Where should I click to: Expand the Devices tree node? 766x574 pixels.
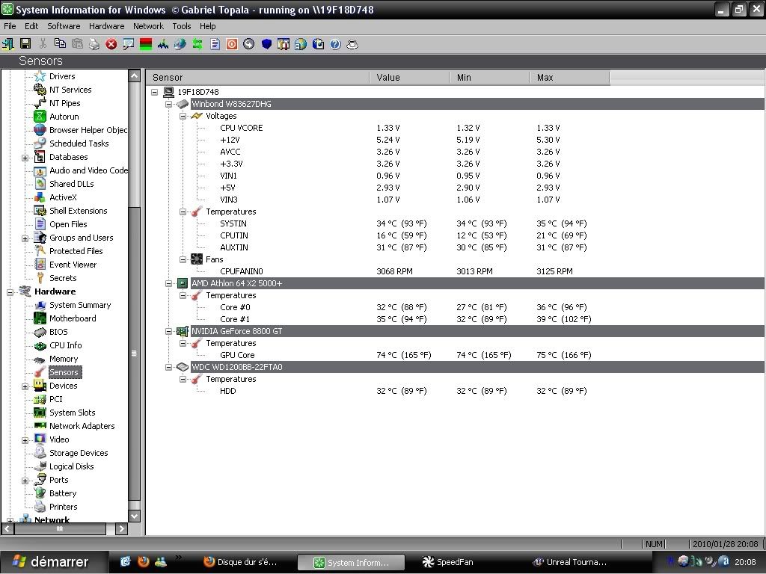[25, 386]
